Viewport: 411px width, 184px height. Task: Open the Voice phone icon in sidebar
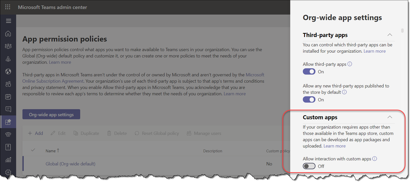tap(8, 135)
